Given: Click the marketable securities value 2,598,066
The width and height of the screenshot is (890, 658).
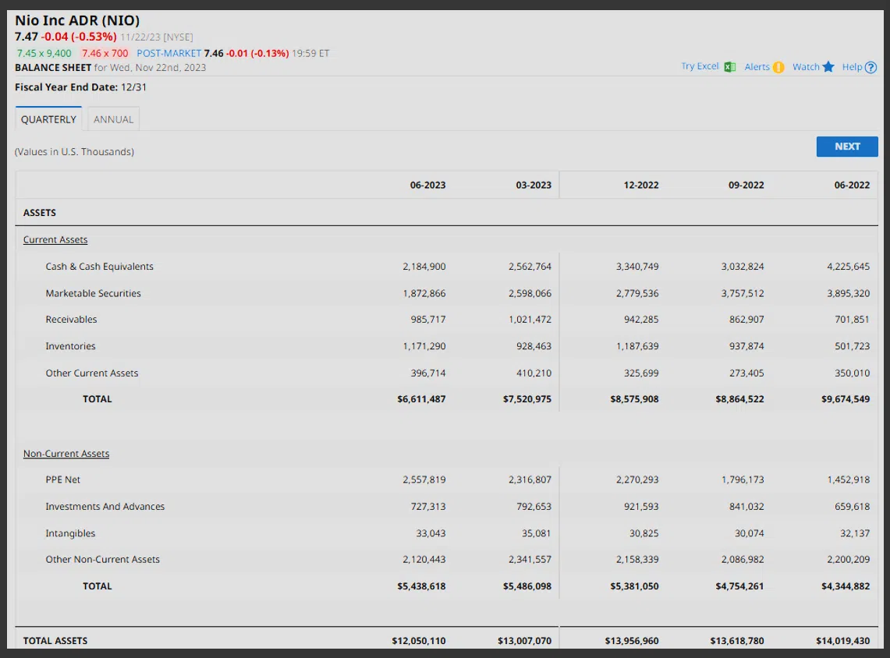Looking at the screenshot, I should (x=530, y=293).
